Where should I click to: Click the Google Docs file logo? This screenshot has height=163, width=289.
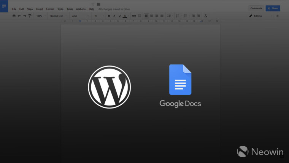click(x=180, y=80)
